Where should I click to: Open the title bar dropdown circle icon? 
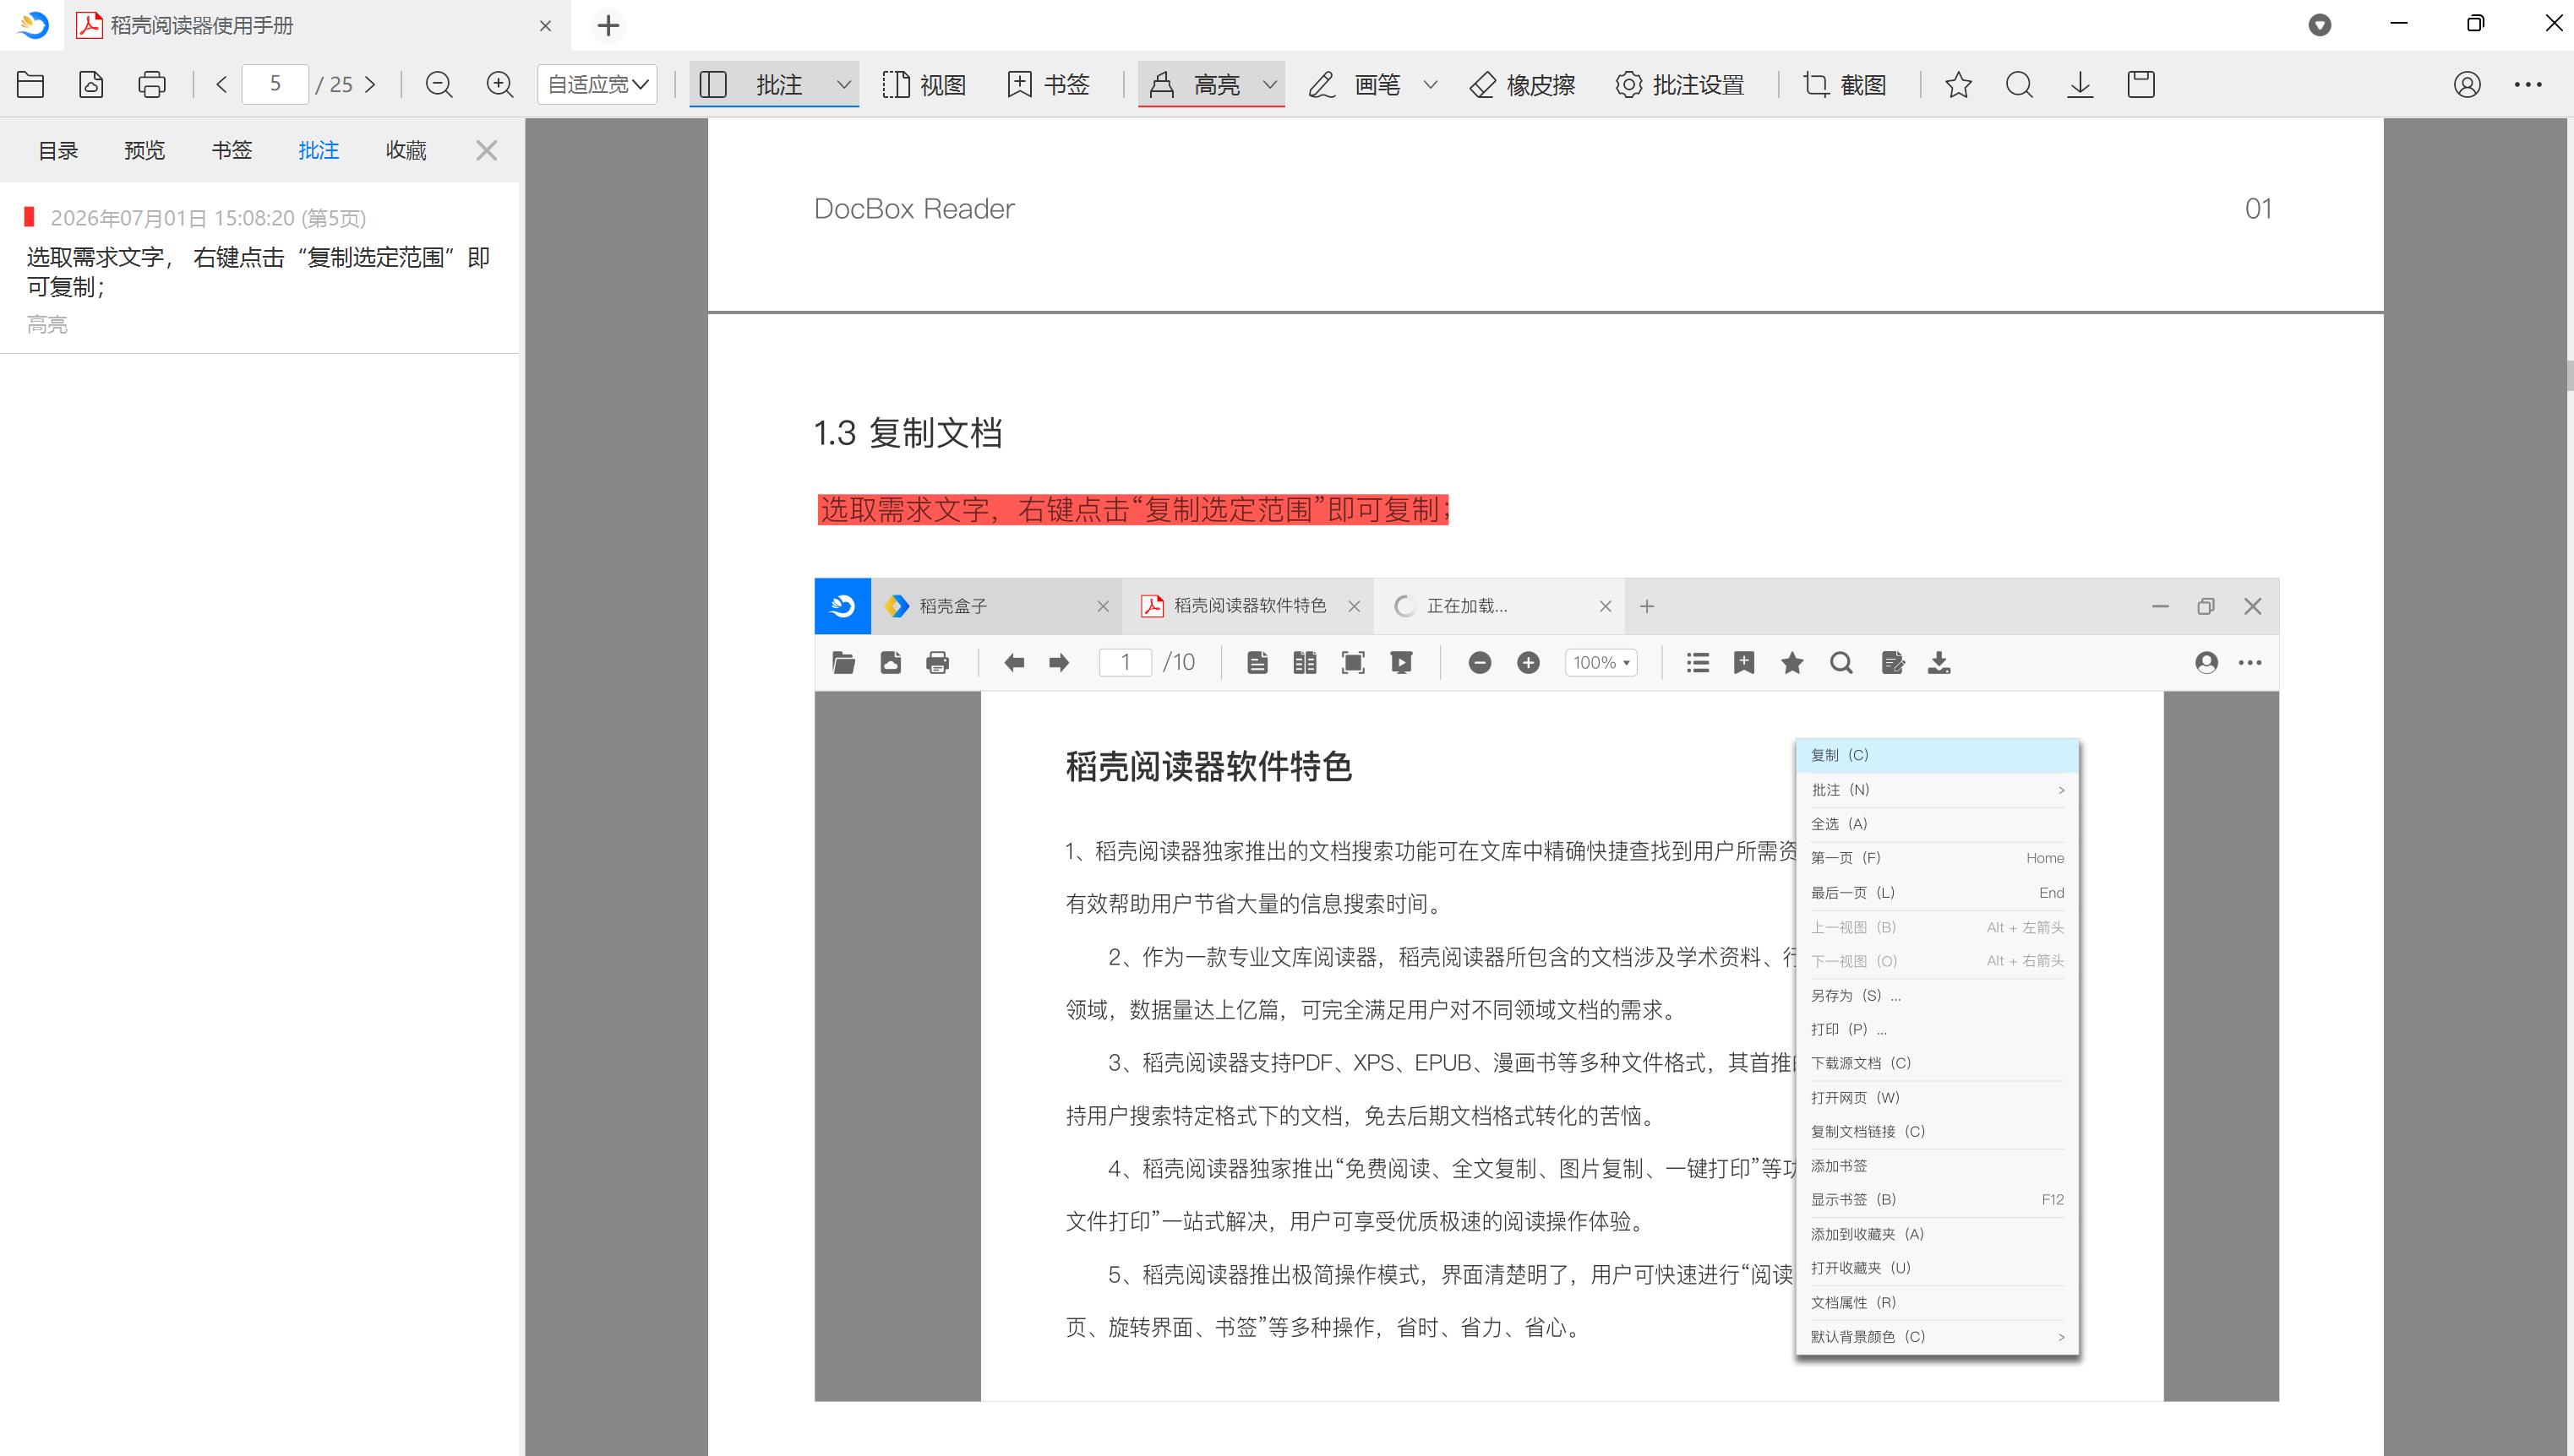point(2320,26)
